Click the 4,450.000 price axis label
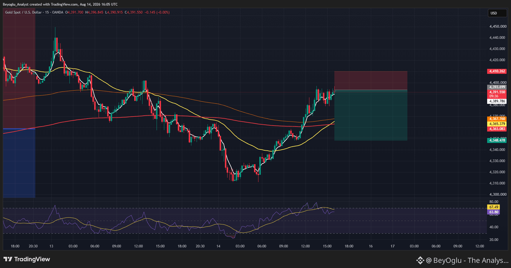The image size is (511, 268). (x=497, y=26)
